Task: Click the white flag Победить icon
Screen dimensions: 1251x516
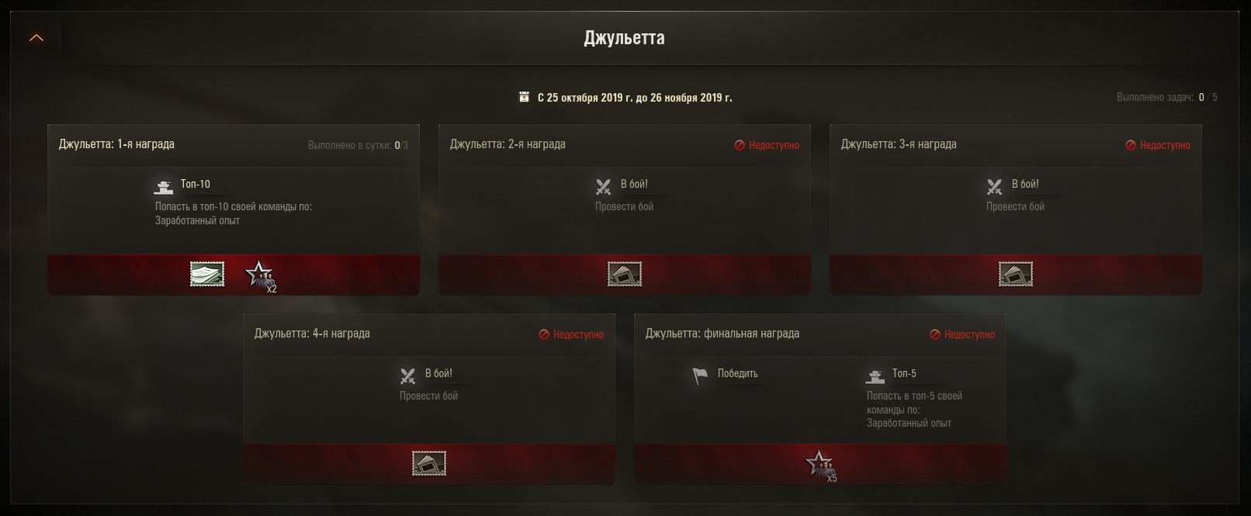Action: [700, 376]
